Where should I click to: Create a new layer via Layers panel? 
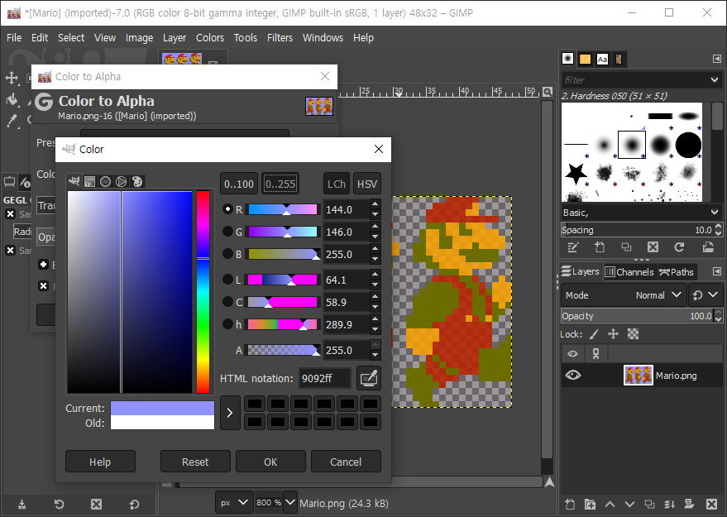570,504
